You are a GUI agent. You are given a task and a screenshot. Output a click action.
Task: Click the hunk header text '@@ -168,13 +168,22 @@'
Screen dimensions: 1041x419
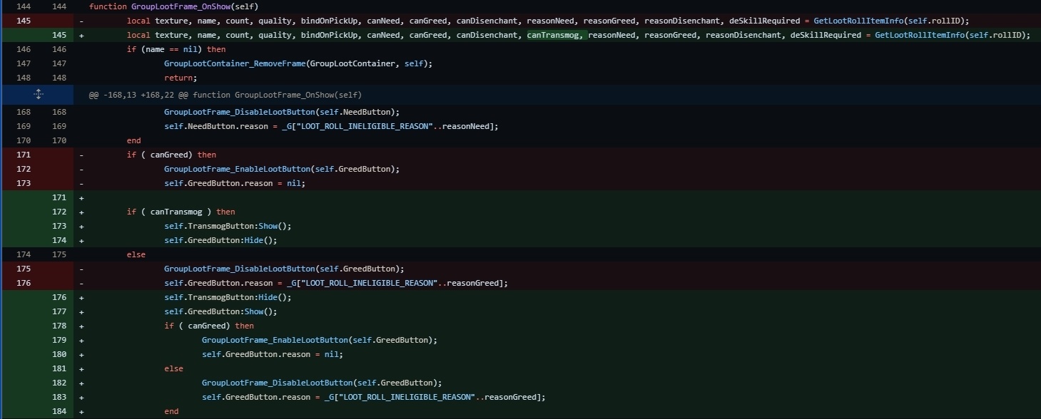click(x=138, y=95)
